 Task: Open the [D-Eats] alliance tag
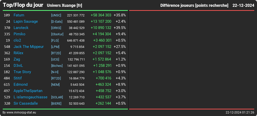57,22
